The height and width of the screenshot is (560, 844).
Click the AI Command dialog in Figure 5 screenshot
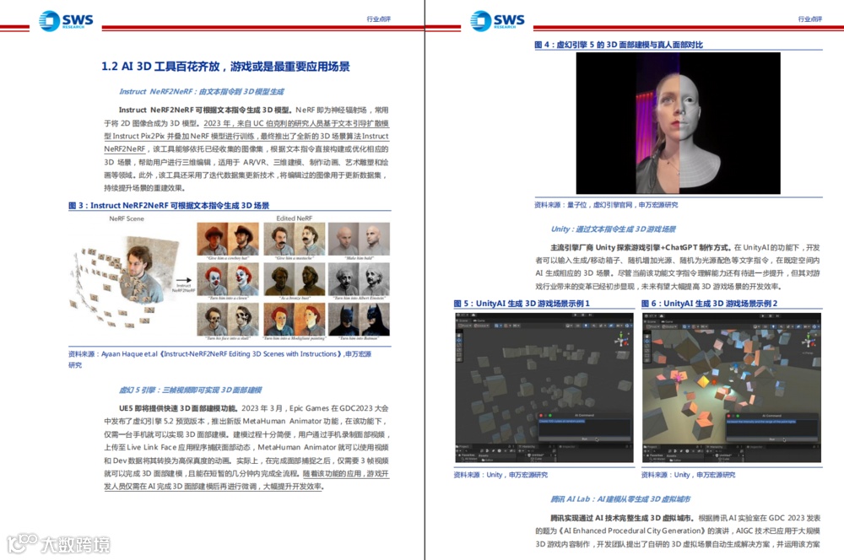pyautogui.click(x=585, y=428)
